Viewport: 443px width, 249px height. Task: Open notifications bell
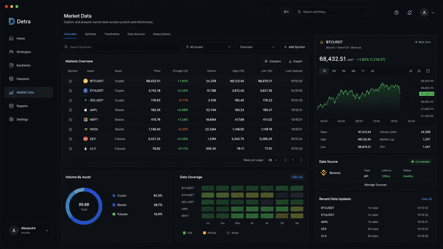click(409, 12)
